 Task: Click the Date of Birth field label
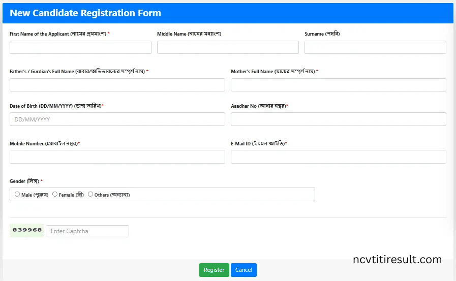click(x=56, y=106)
